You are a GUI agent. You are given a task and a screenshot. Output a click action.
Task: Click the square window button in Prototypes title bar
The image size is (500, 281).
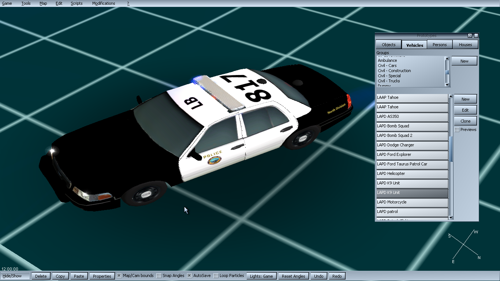[476, 35]
